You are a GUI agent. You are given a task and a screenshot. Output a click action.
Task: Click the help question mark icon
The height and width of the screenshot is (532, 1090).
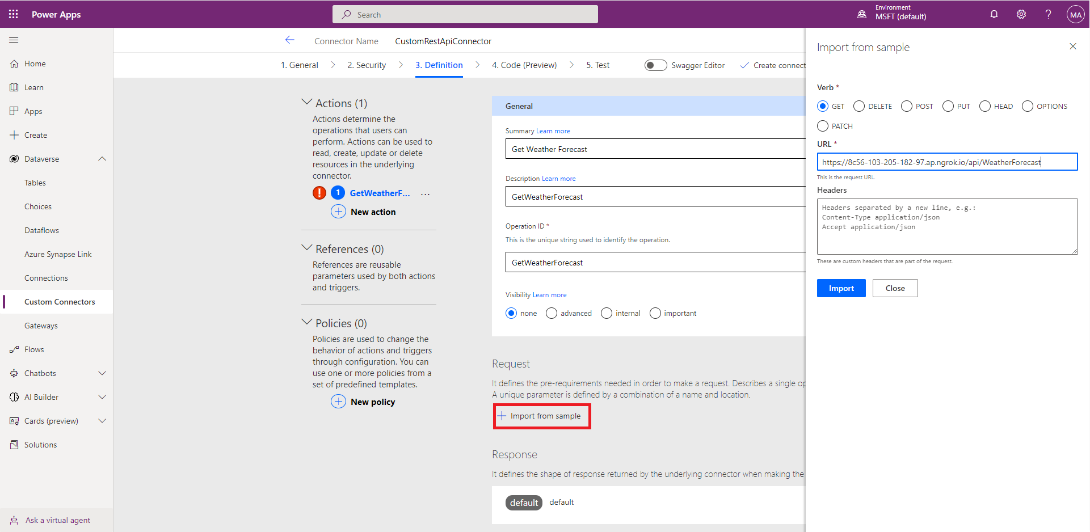coord(1048,14)
